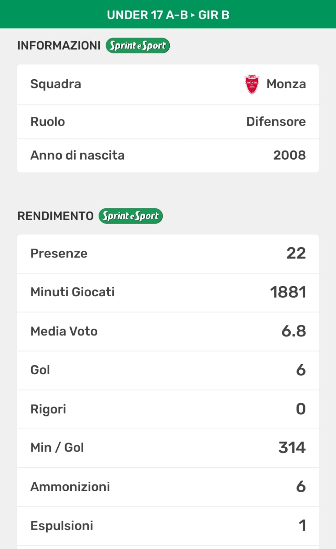This screenshot has height=549, width=336.
Task: Click the Gol stat row
Action: pyautogui.click(x=168, y=370)
